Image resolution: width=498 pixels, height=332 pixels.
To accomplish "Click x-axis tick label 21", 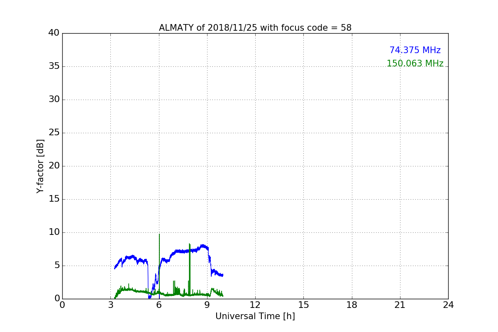I will click(x=400, y=305).
